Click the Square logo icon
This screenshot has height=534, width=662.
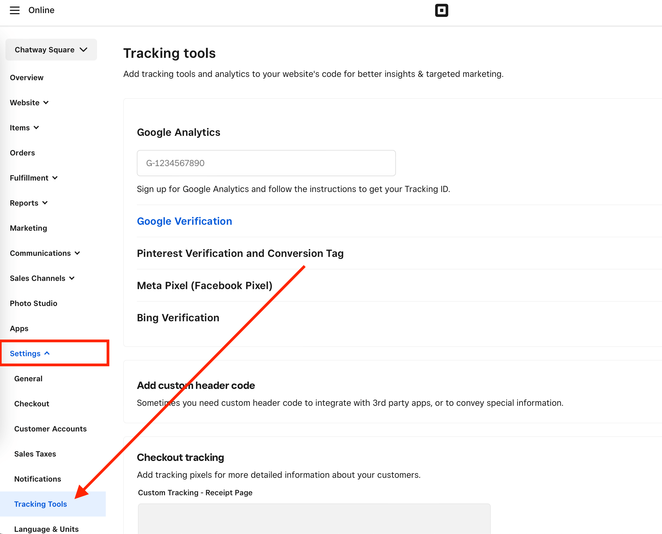441,10
